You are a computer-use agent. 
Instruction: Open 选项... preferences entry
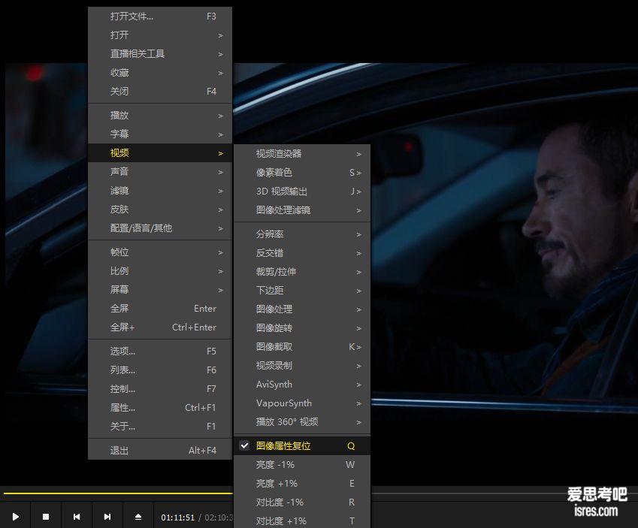[x=160, y=351]
